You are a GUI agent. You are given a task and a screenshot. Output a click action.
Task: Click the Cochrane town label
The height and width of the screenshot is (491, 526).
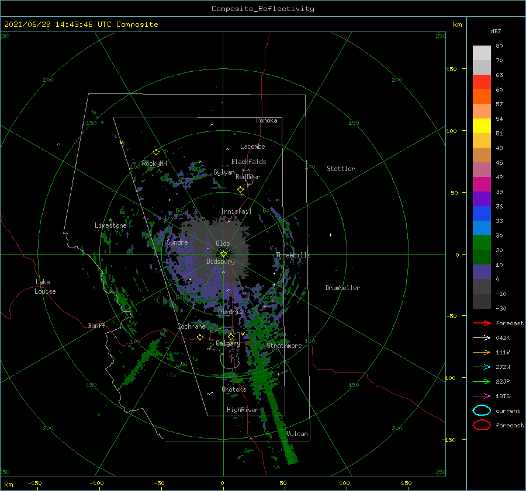[191, 326]
